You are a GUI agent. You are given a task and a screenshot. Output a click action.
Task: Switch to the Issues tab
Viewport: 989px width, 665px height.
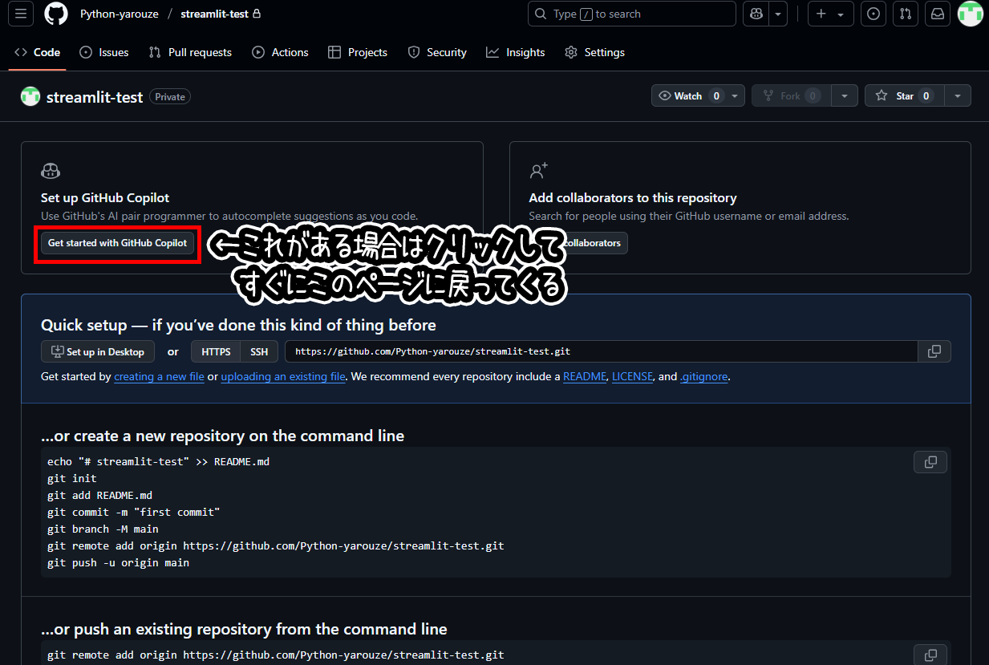tap(104, 52)
